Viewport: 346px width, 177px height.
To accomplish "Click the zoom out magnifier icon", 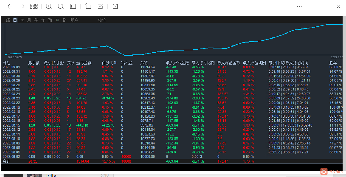I will point(61,6).
